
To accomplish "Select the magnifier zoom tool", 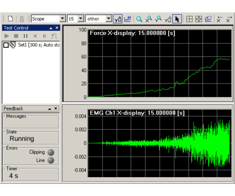I will pos(139,19).
